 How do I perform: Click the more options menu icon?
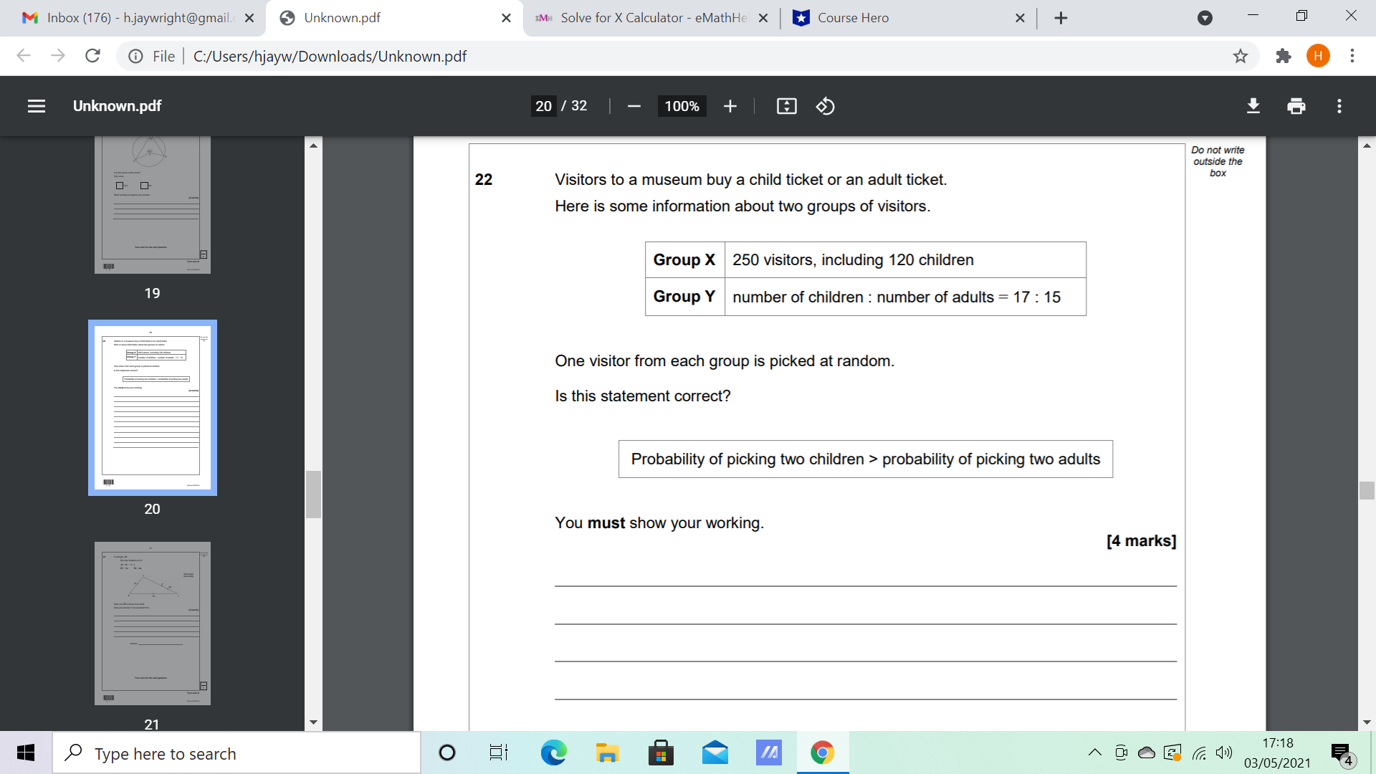1339,106
